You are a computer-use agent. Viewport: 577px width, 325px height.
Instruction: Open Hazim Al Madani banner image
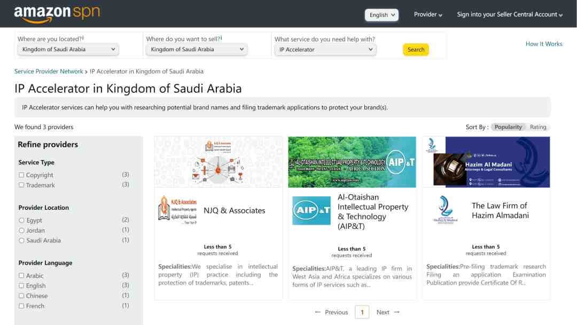[486, 162]
